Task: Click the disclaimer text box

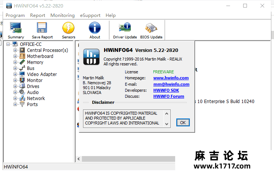Action: coord(127,118)
